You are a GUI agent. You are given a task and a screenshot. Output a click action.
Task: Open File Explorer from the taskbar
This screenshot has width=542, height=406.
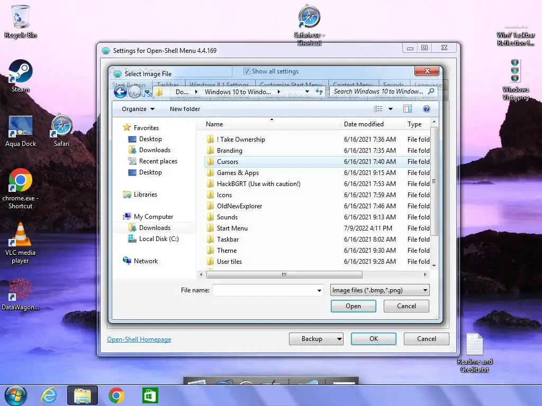pyautogui.click(x=82, y=395)
